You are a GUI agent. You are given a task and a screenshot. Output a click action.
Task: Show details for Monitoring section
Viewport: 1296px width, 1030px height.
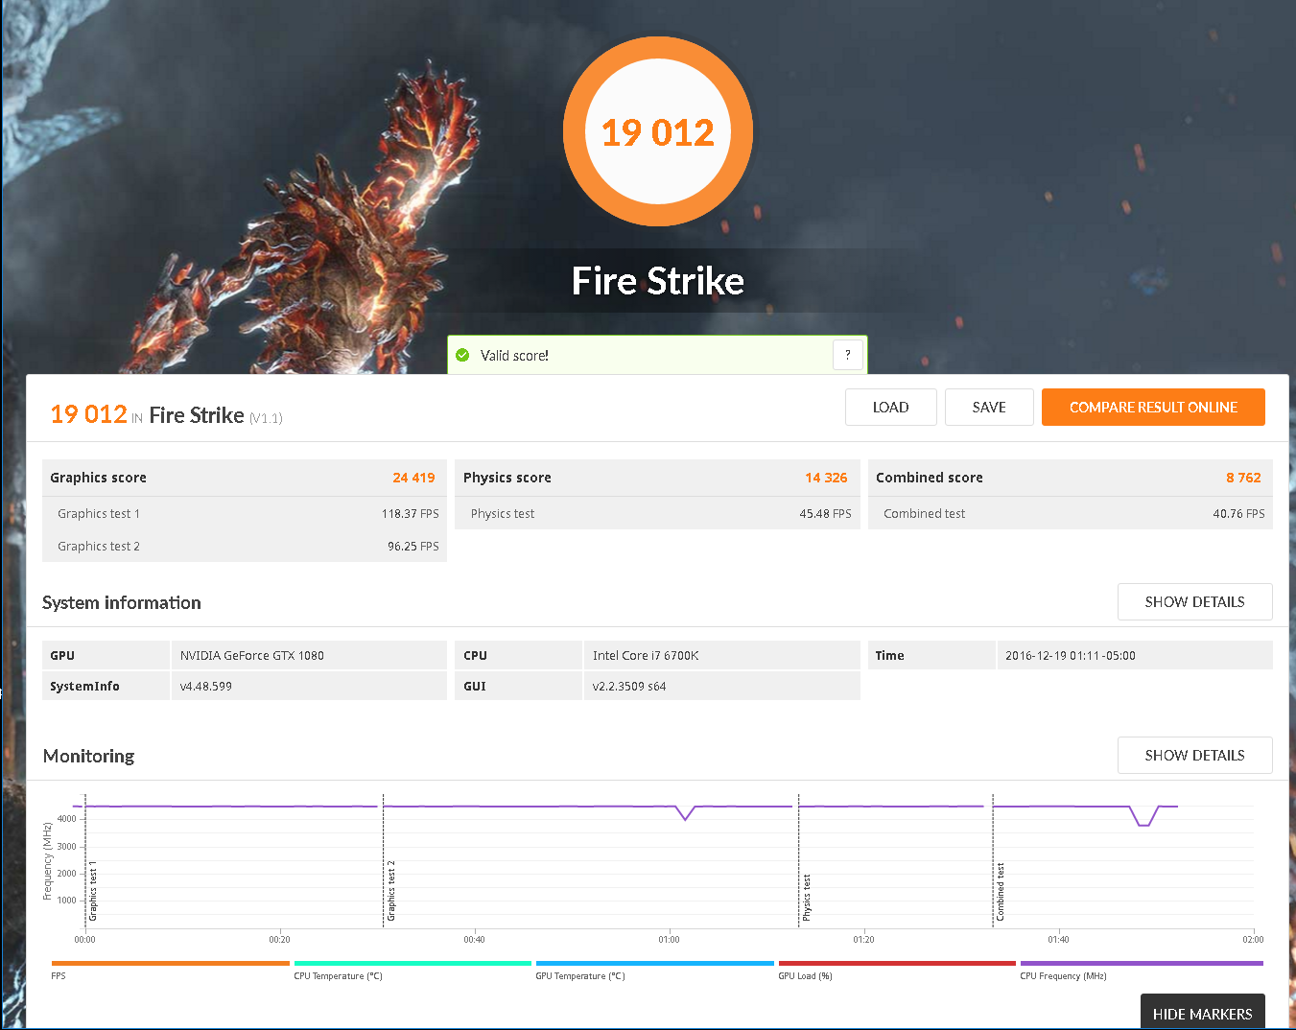point(1194,755)
